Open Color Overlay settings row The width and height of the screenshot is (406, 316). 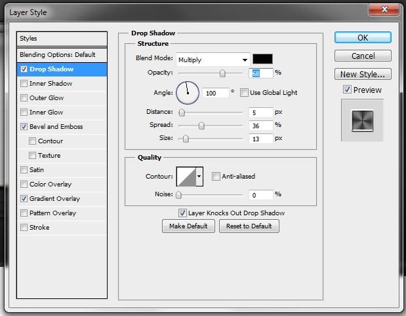(x=62, y=184)
